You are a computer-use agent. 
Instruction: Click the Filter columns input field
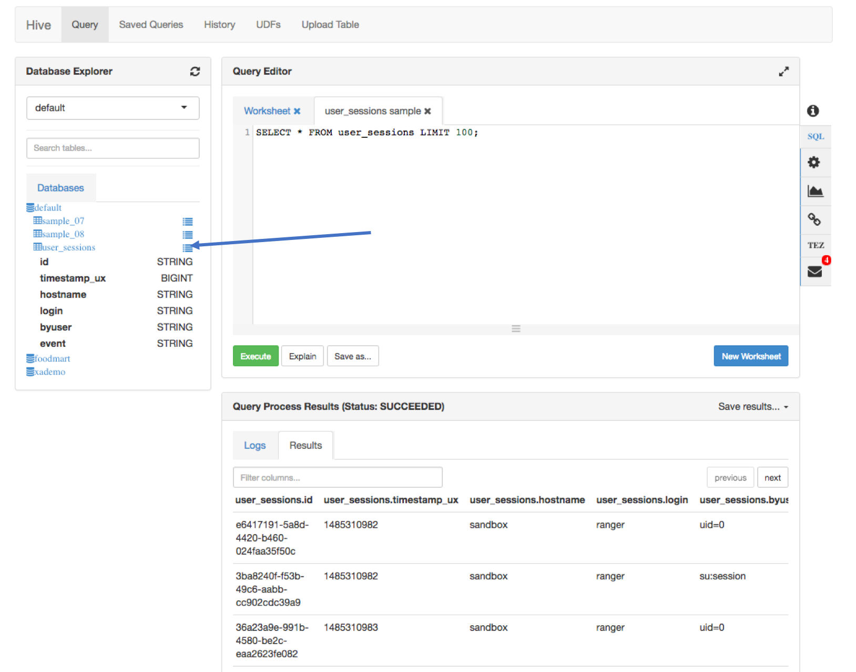[x=338, y=477]
